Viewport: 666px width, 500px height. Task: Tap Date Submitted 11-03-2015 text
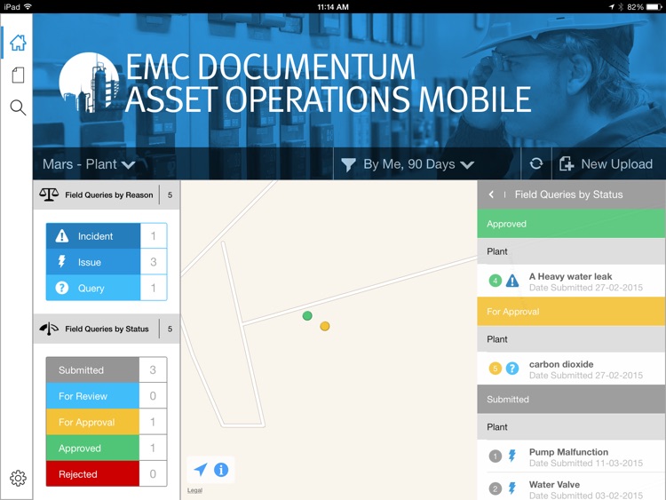point(586,463)
